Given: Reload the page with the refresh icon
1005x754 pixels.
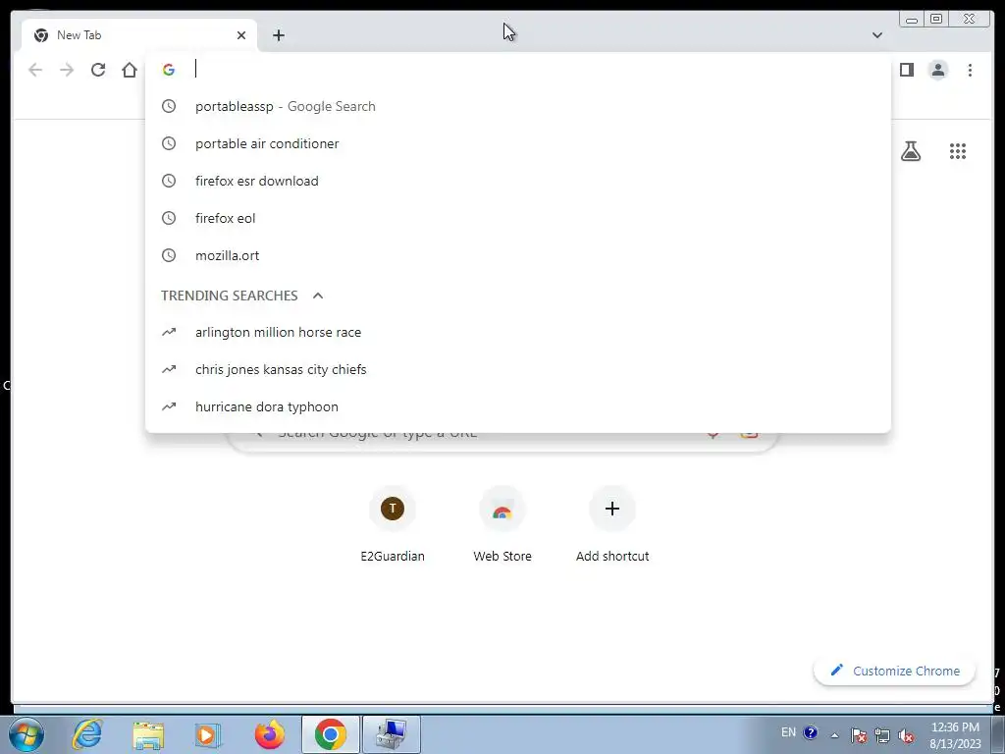Looking at the screenshot, I should 97,70.
